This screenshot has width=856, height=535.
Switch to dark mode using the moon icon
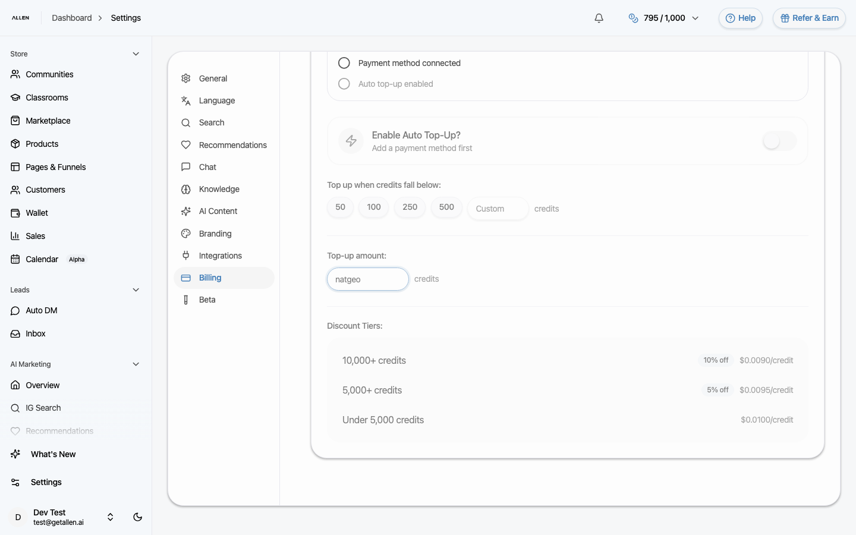pos(137,517)
